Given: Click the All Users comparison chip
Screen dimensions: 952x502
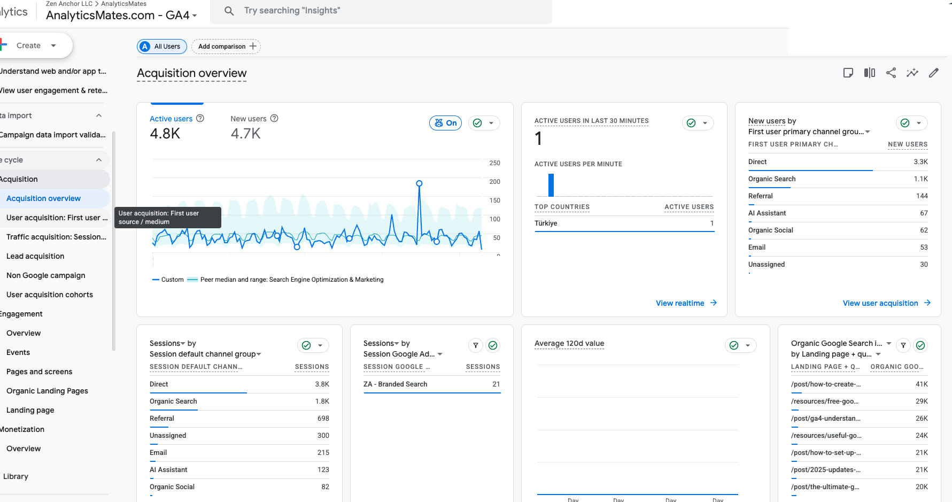Looking at the screenshot, I should [x=162, y=47].
